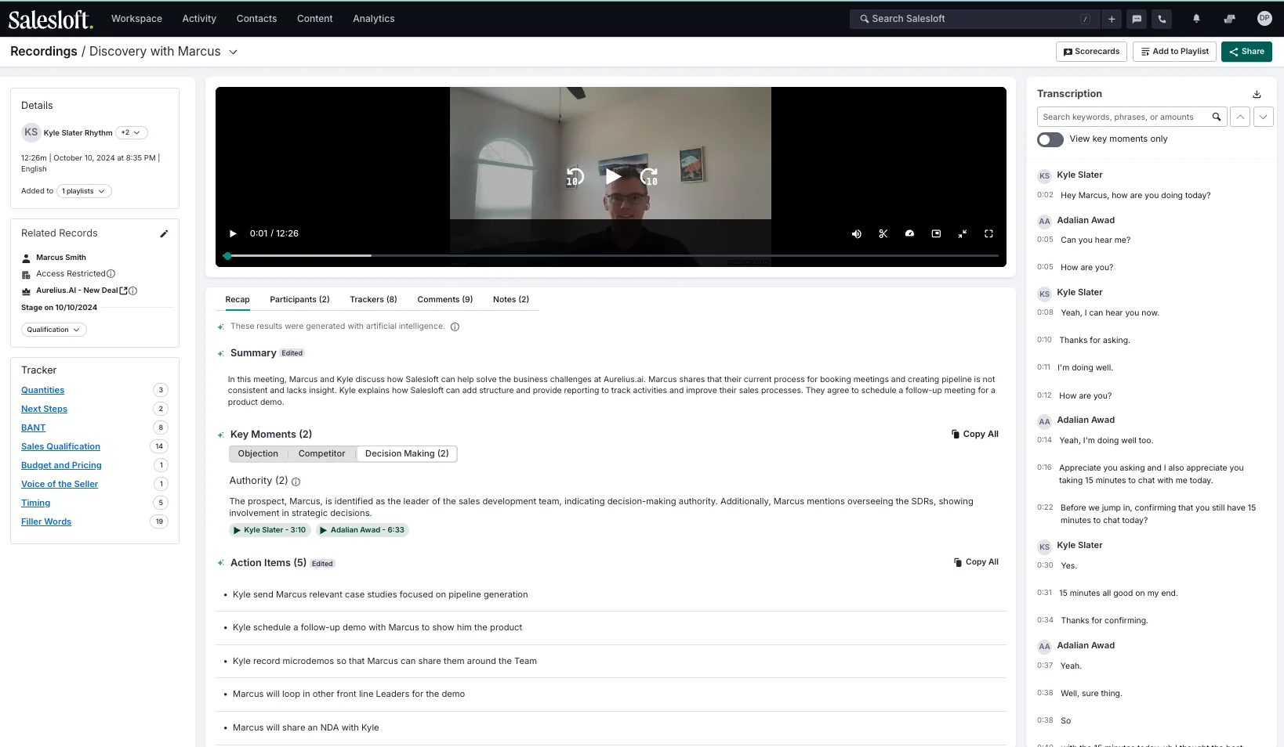Viewport: 1284px width, 747px height.
Task: Click the video progress handle knob
Action: point(227,256)
